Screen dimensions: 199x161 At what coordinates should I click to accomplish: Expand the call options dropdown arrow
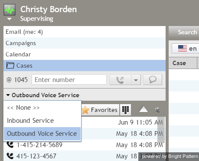click(136, 80)
